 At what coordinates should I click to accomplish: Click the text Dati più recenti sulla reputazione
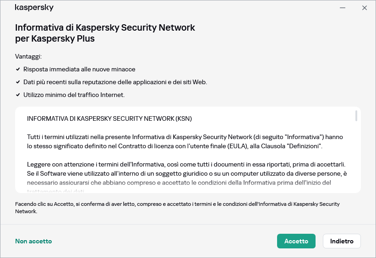coord(115,82)
